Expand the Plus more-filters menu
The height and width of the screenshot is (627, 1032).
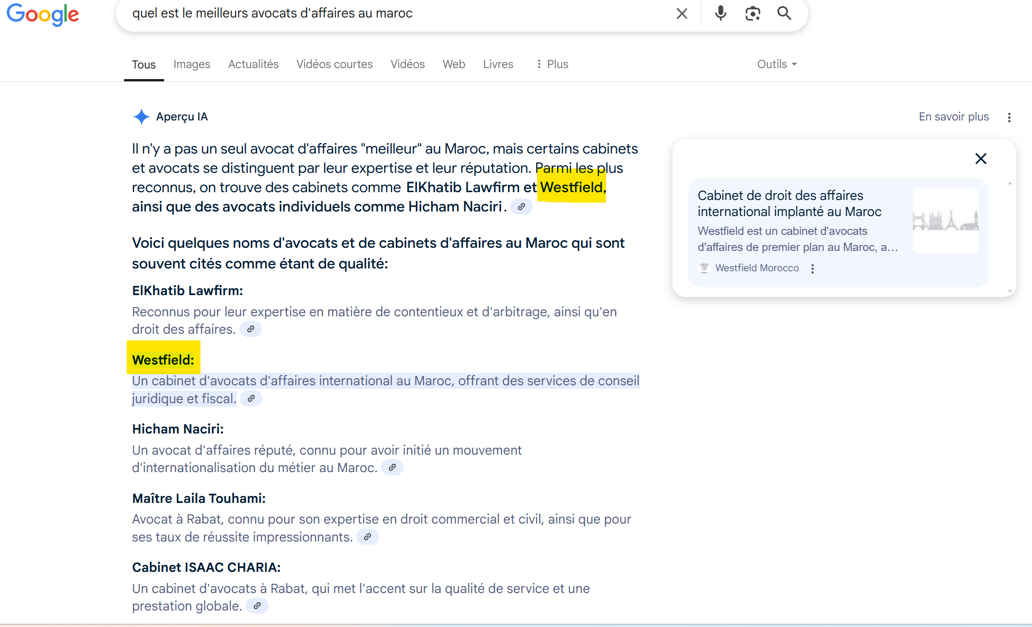click(x=552, y=64)
